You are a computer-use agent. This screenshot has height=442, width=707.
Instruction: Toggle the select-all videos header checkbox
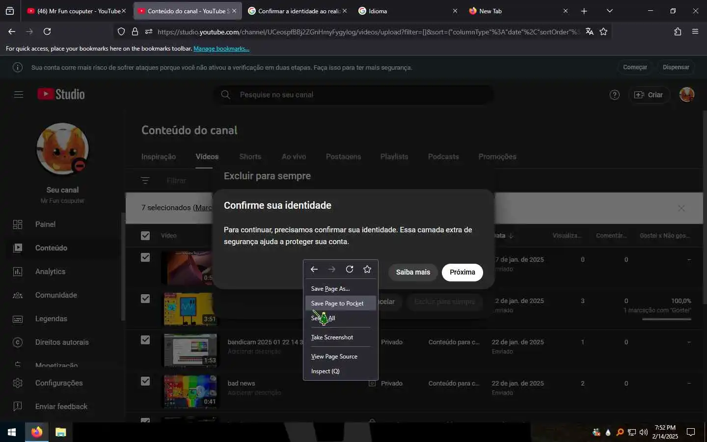click(x=145, y=236)
